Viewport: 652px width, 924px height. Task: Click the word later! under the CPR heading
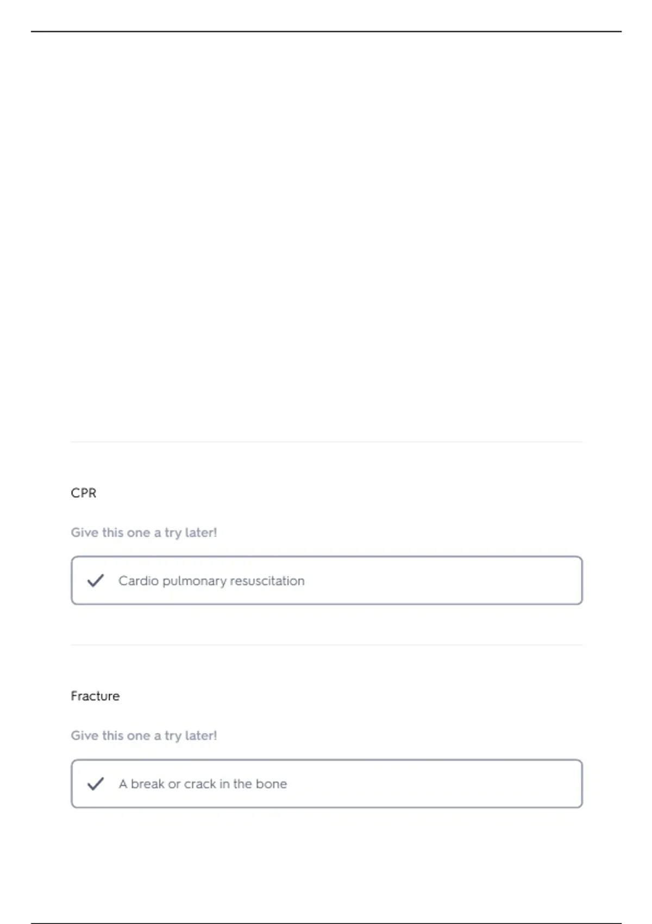coord(201,533)
